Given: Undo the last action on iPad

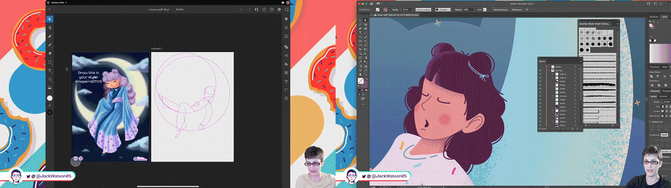Looking at the screenshot, I should (x=241, y=9).
